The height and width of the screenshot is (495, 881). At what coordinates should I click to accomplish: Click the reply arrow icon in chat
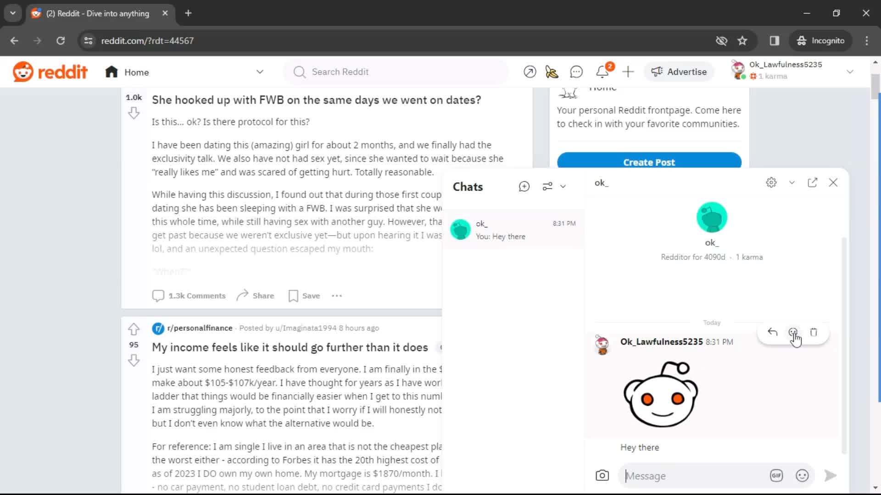pyautogui.click(x=772, y=332)
